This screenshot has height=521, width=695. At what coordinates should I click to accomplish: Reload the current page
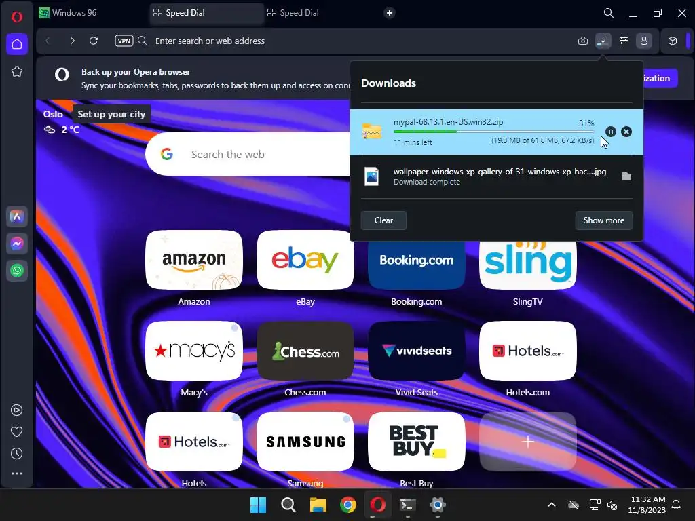point(94,41)
